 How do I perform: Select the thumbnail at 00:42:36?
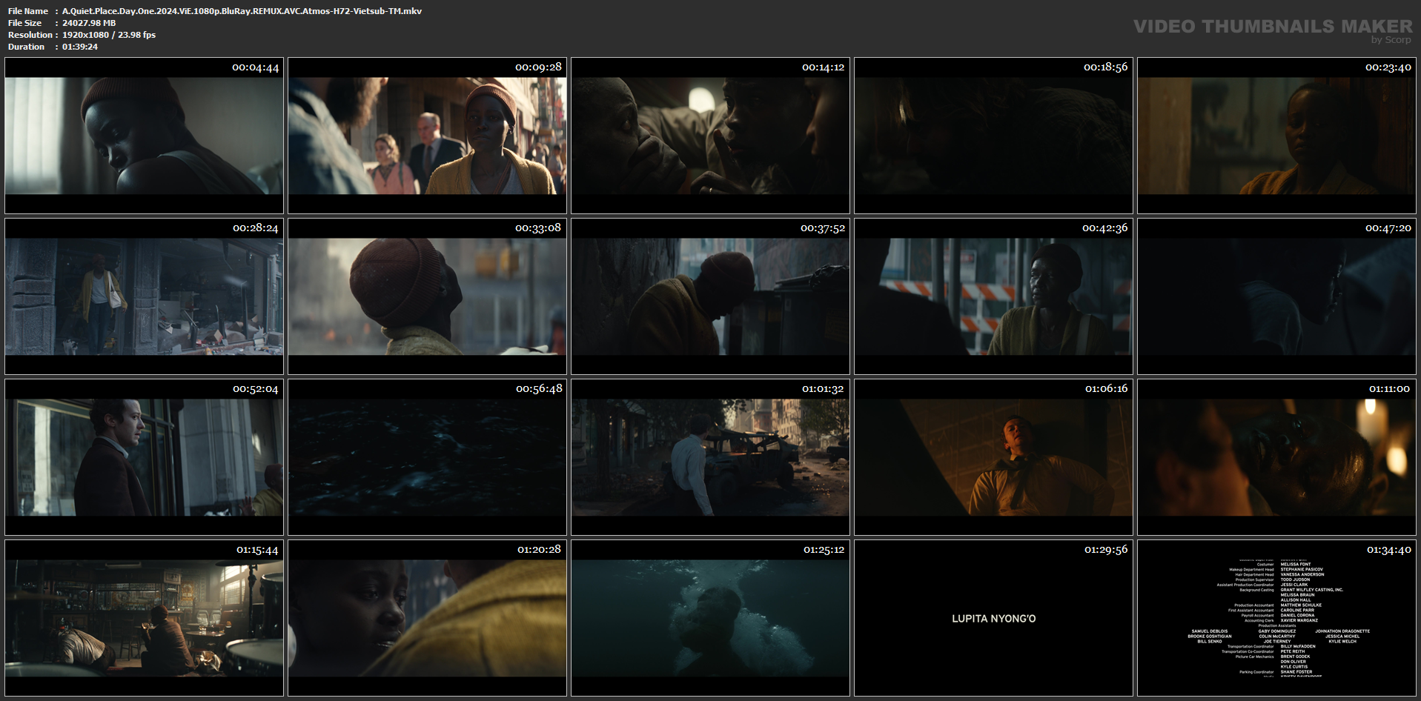coord(993,296)
